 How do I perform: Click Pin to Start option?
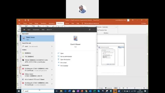[63, 63]
